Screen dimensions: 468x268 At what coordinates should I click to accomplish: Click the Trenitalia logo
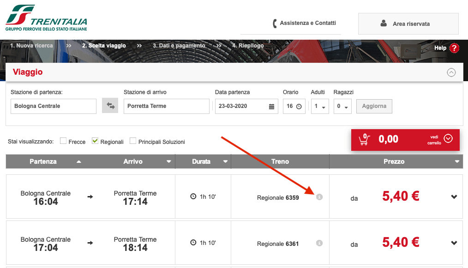46,18
